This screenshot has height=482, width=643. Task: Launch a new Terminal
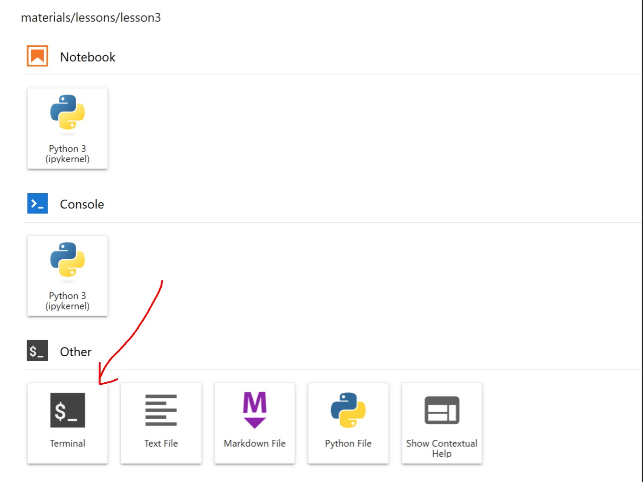68,423
